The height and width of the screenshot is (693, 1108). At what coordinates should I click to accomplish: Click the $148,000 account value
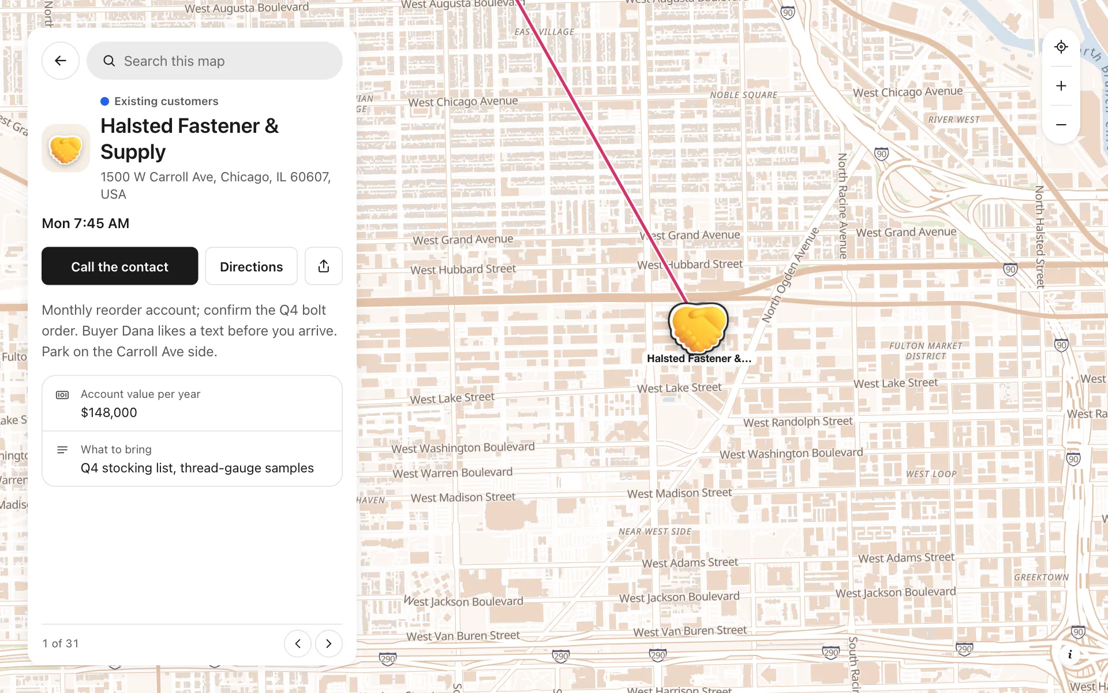tap(109, 412)
